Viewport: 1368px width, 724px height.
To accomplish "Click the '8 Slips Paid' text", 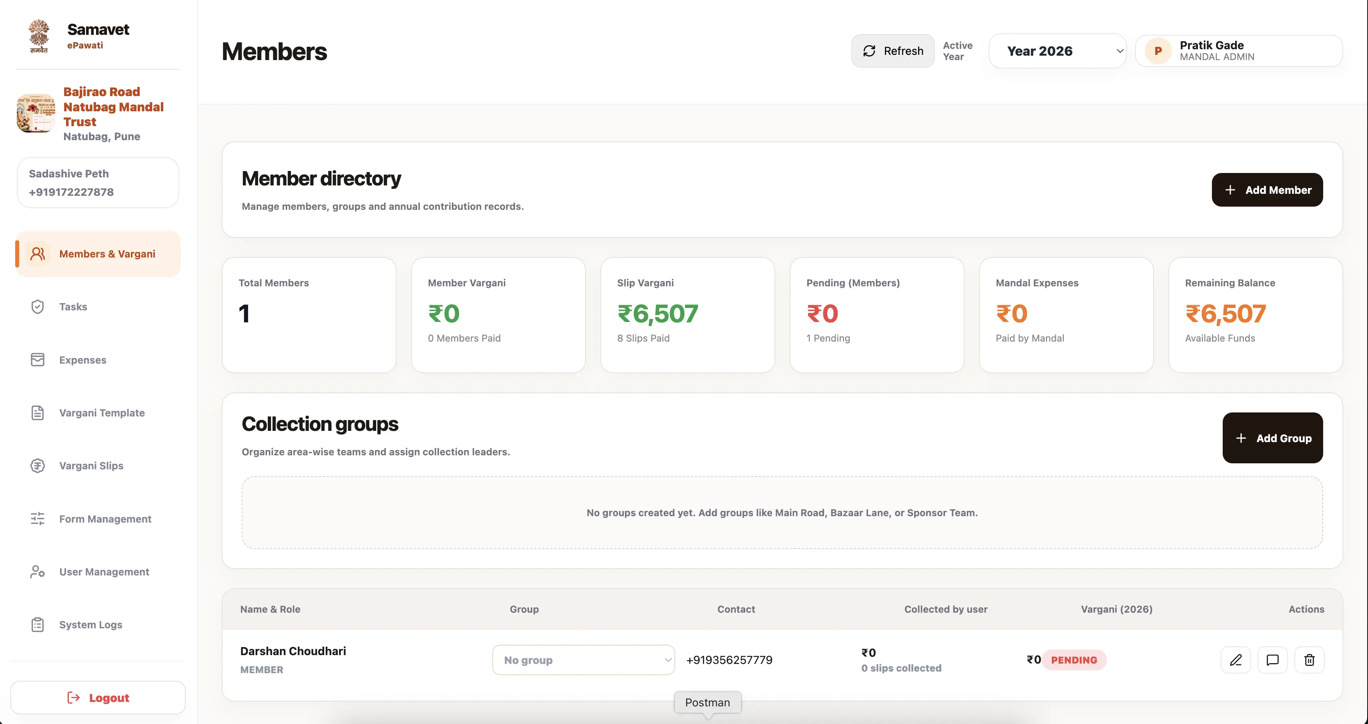I will click(643, 338).
